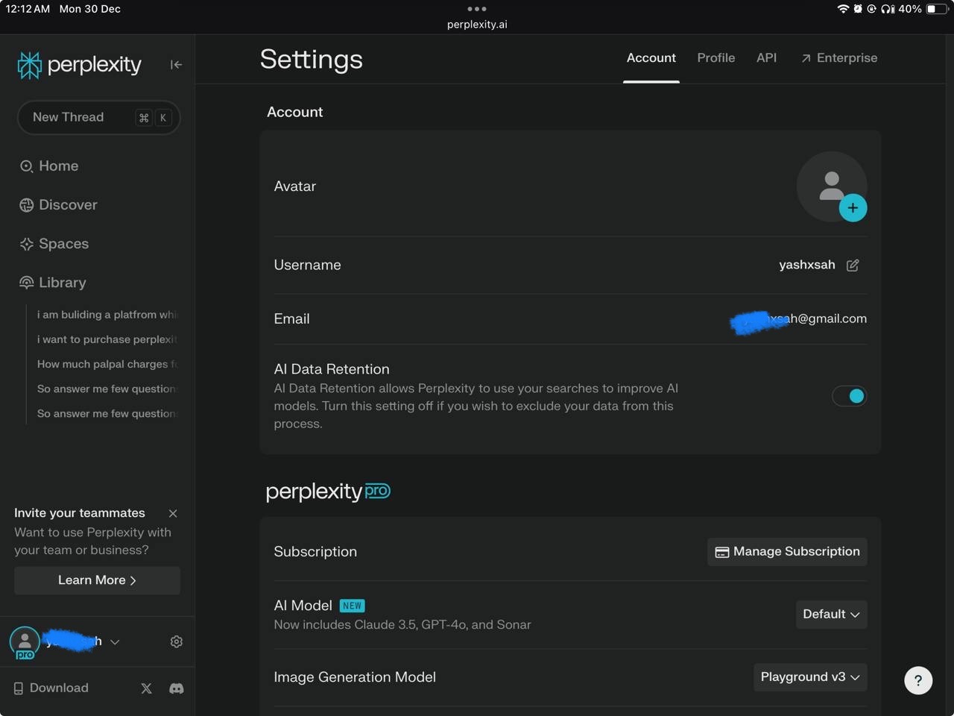Toggle AI Data Retention switch
This screenshot has height=716, width=954.
(850, 396)
